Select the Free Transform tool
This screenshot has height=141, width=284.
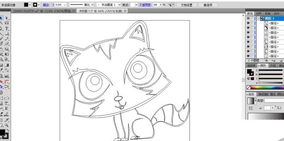(7, 54)
